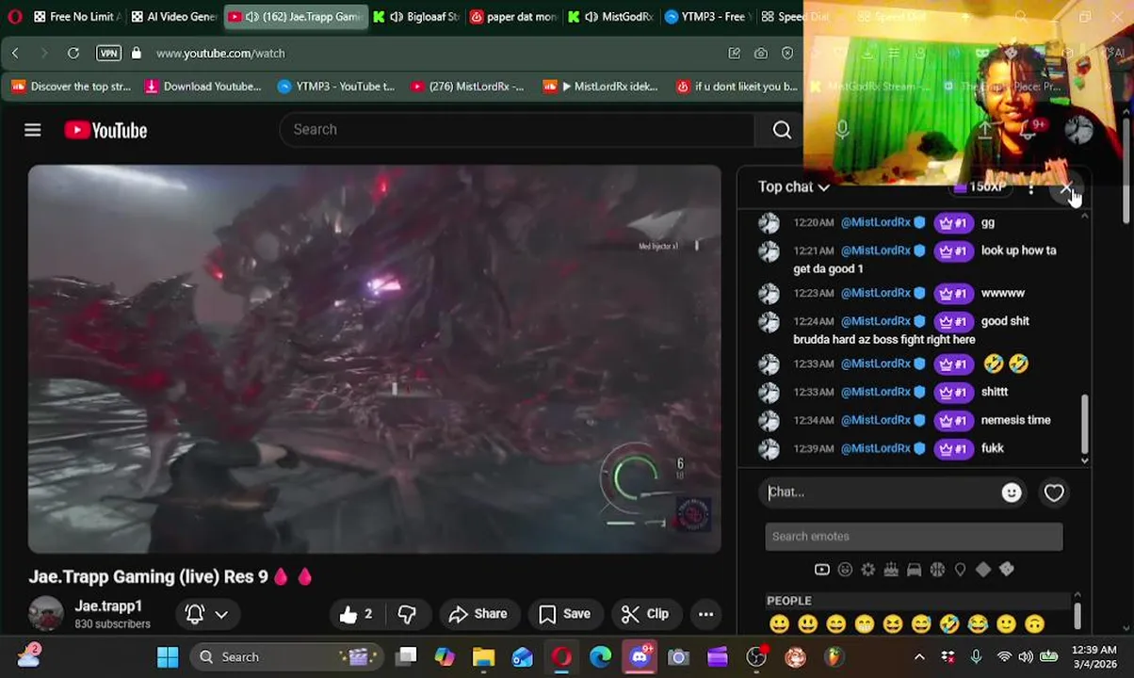Select the tears of joy emoji
This screenshot has width=1134, height=678.
[x=978, y=624]
